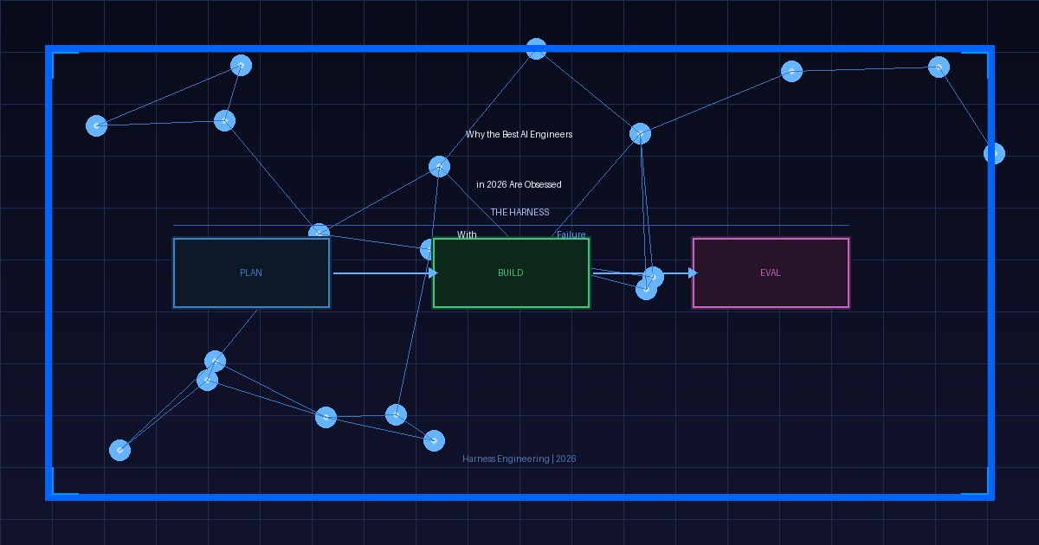This screenshot has width=1039, height=545.
Task: Select the node above the PLAN box's right corner
Action: pos(319,233)
